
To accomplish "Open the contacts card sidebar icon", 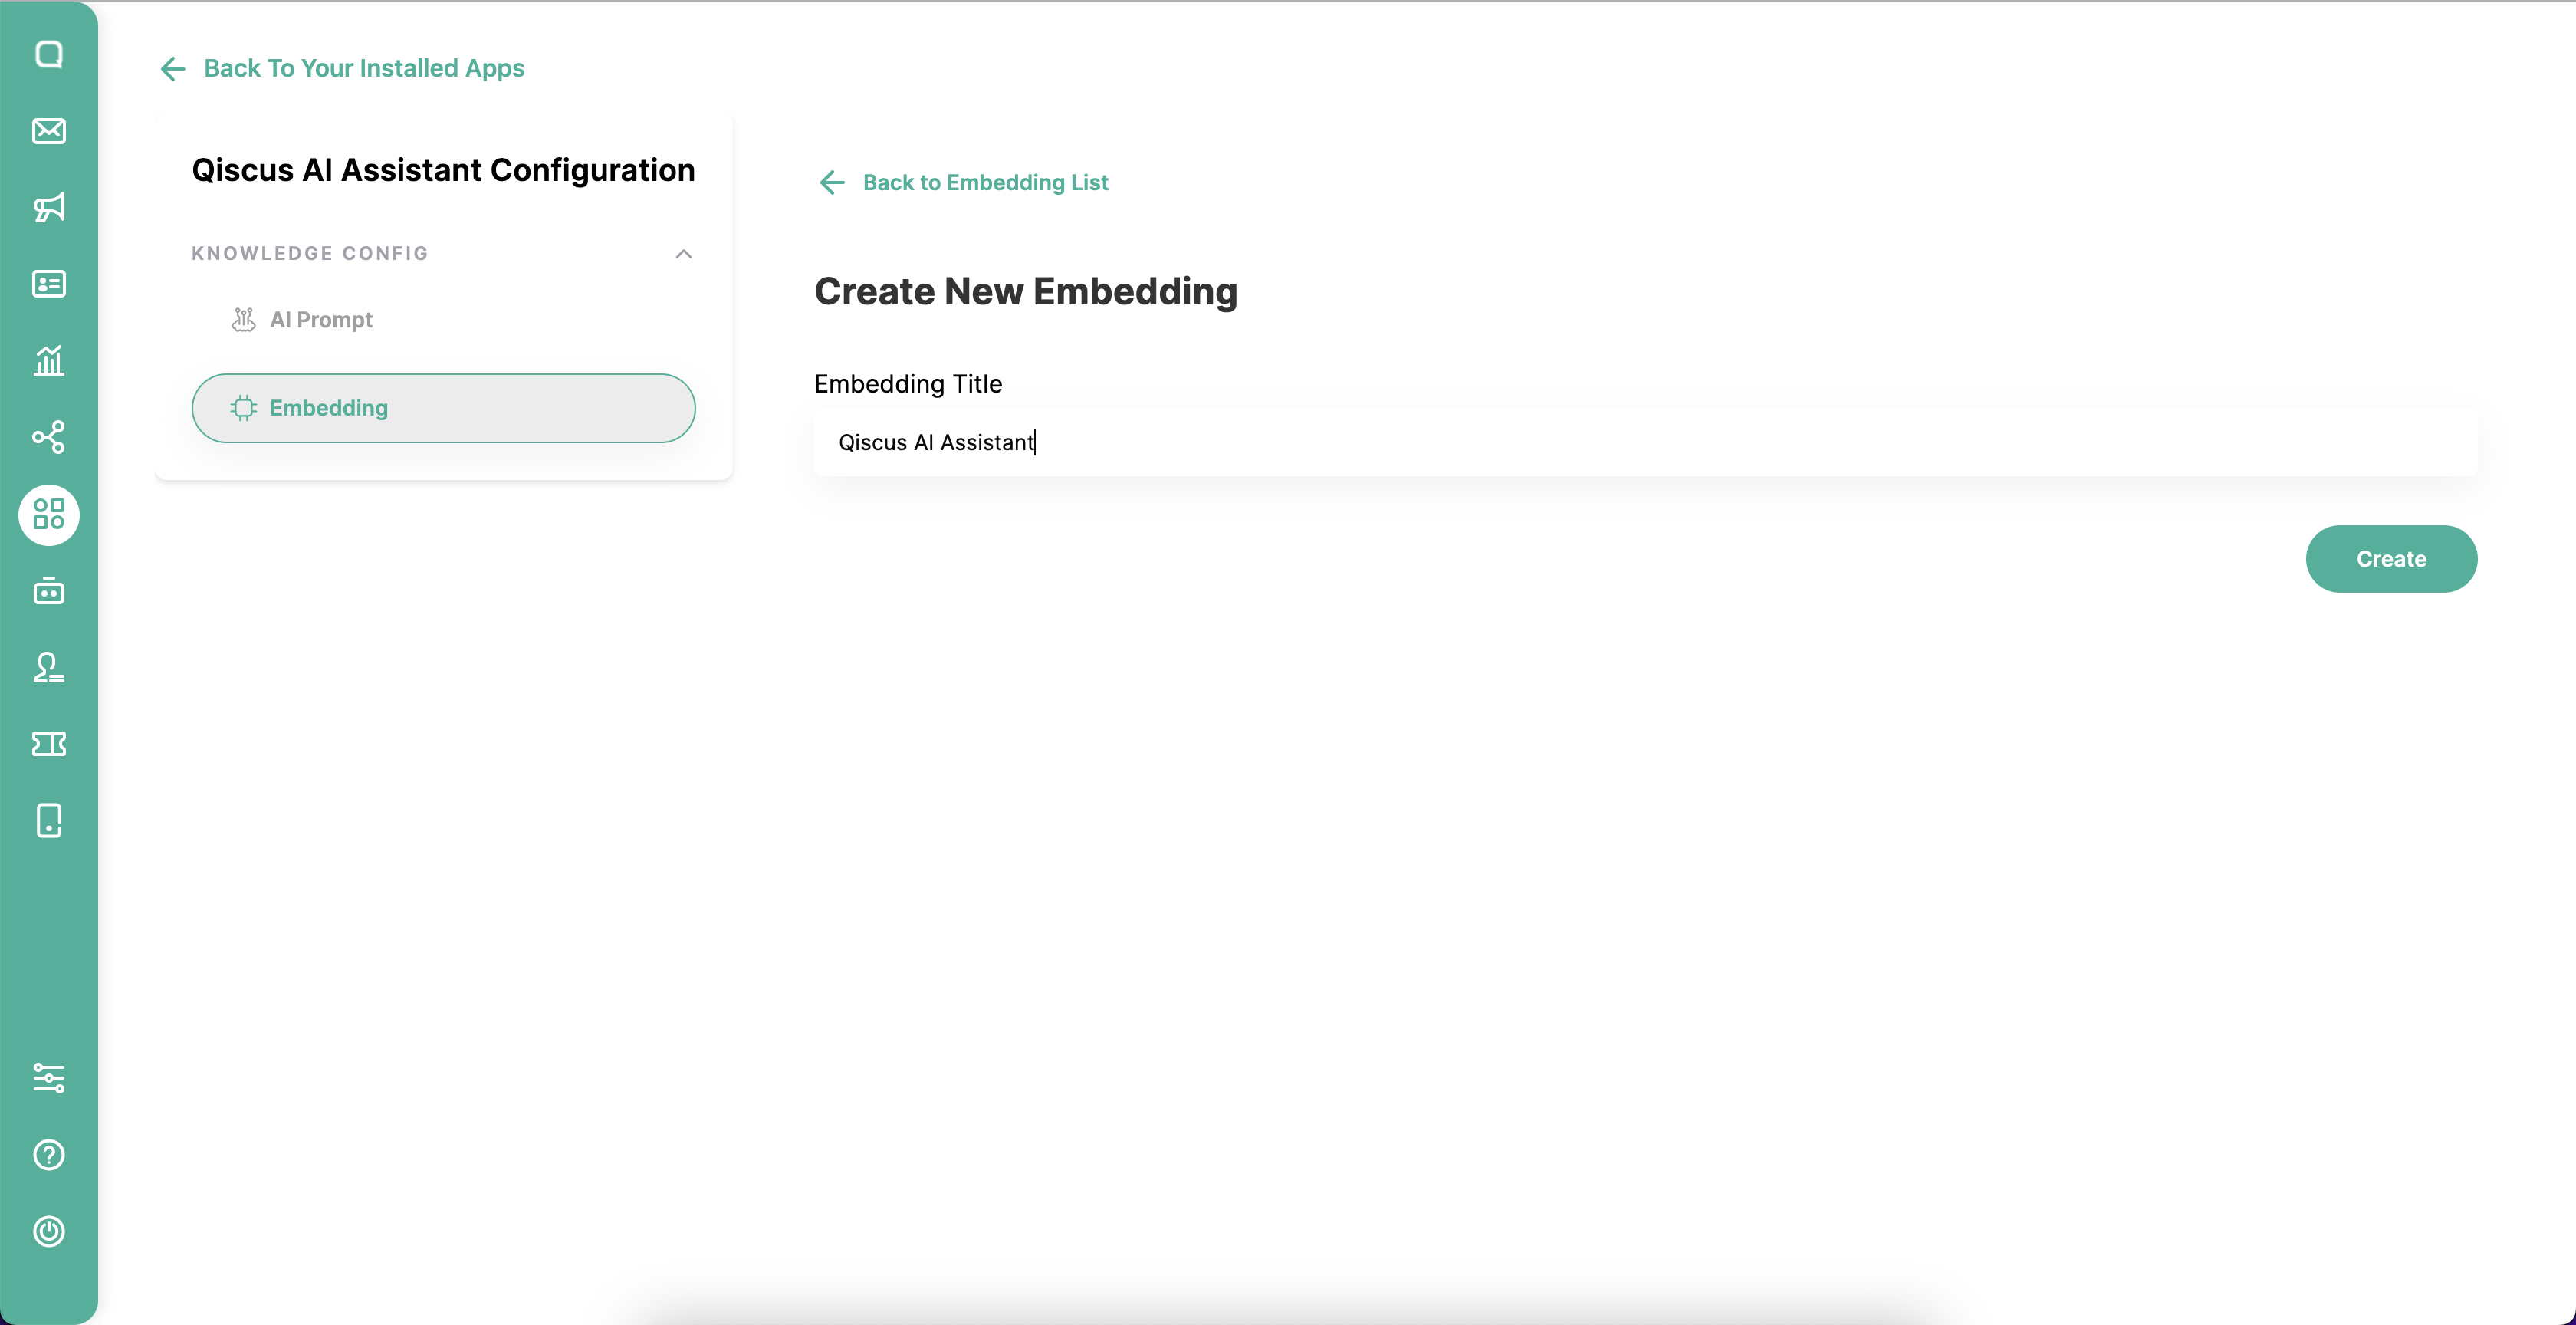I will (x=49, y=284).
